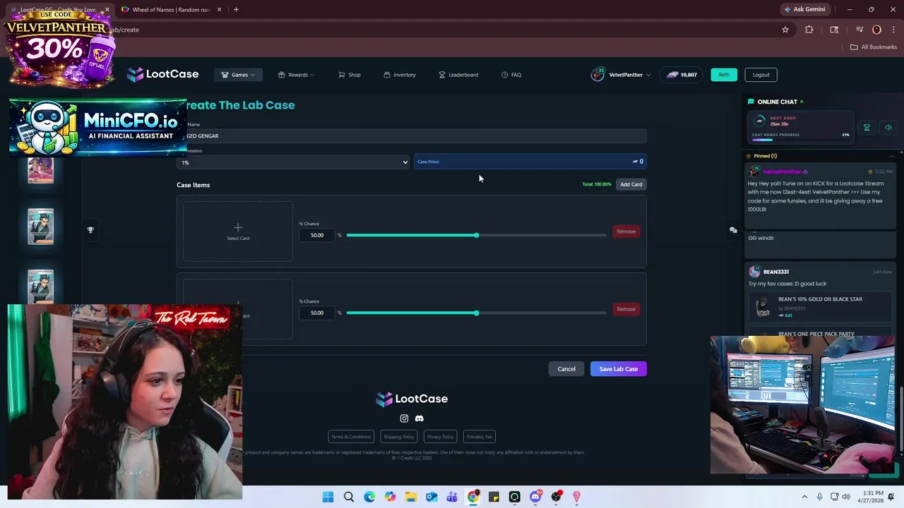Screen dimensions: 904x508
Task: Open Privacy Policy link
Action: tap(440, 437)
